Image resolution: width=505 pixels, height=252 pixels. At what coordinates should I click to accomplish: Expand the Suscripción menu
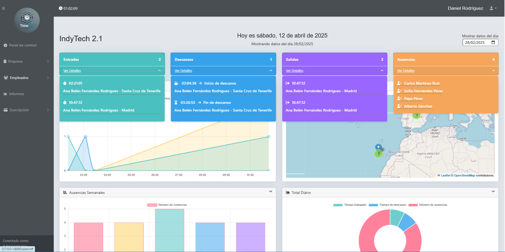click(26, 110)
